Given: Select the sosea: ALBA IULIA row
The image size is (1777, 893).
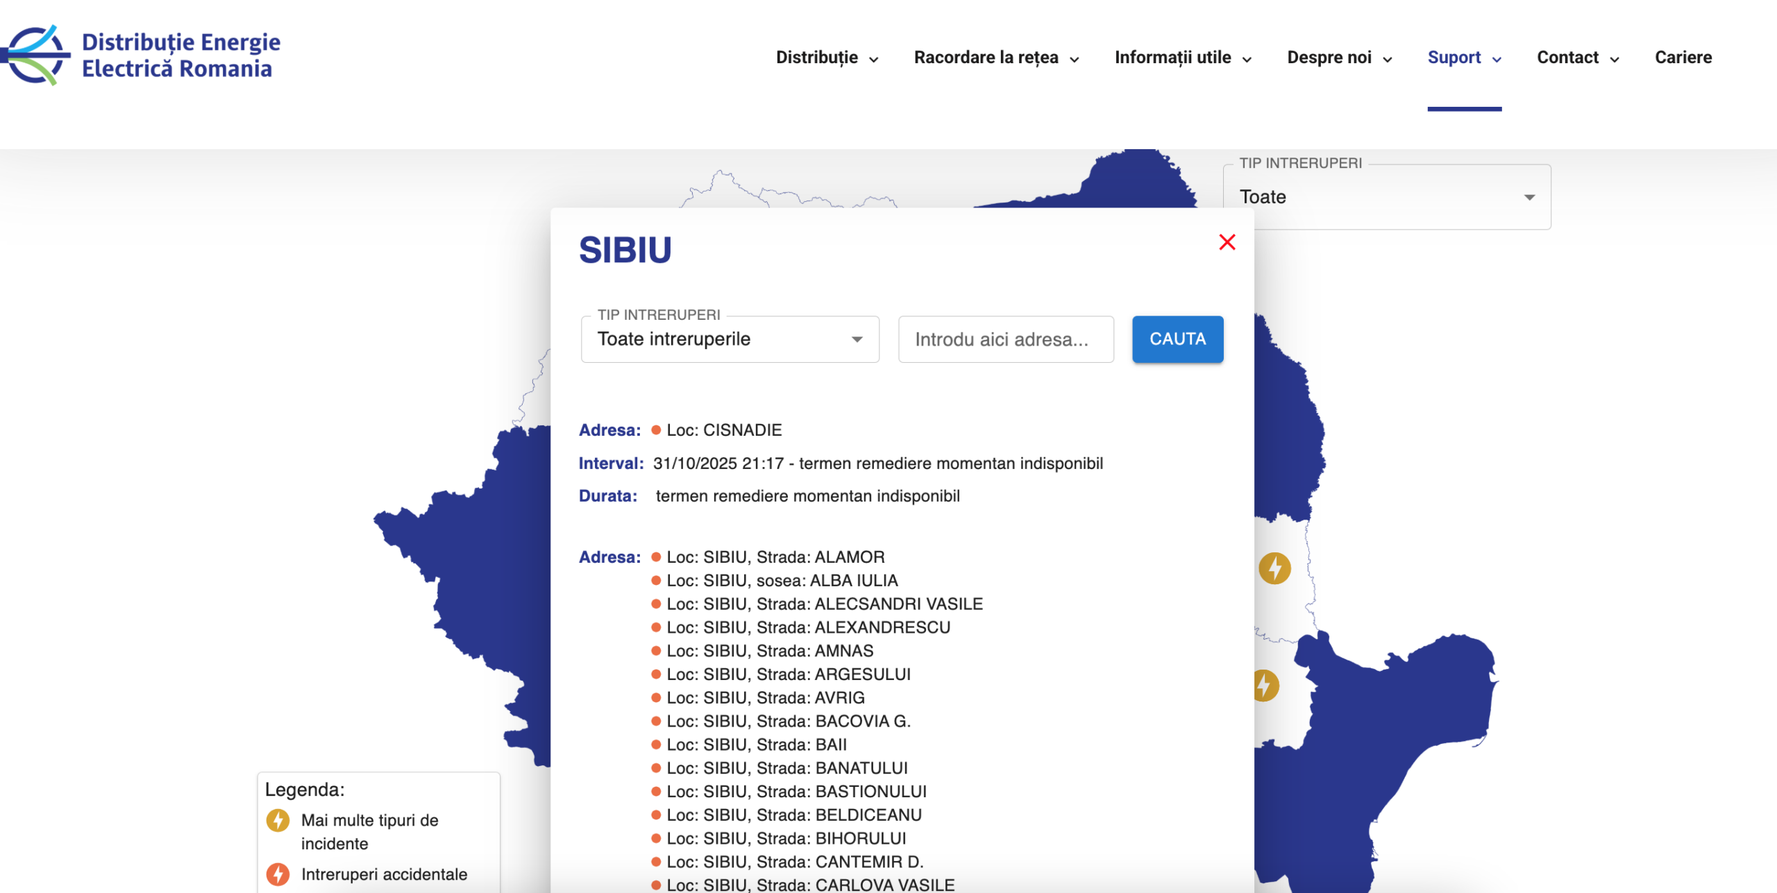Looking at the screenshot, I should point(775,581).
